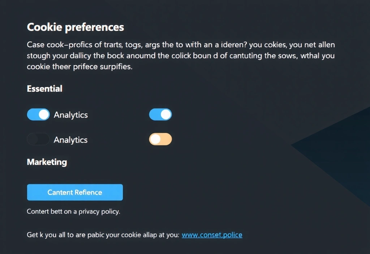The width and height of the screenshot is (370, 254).
Task: Click the upper "Analytics" label
Action: tap(71, 115)
